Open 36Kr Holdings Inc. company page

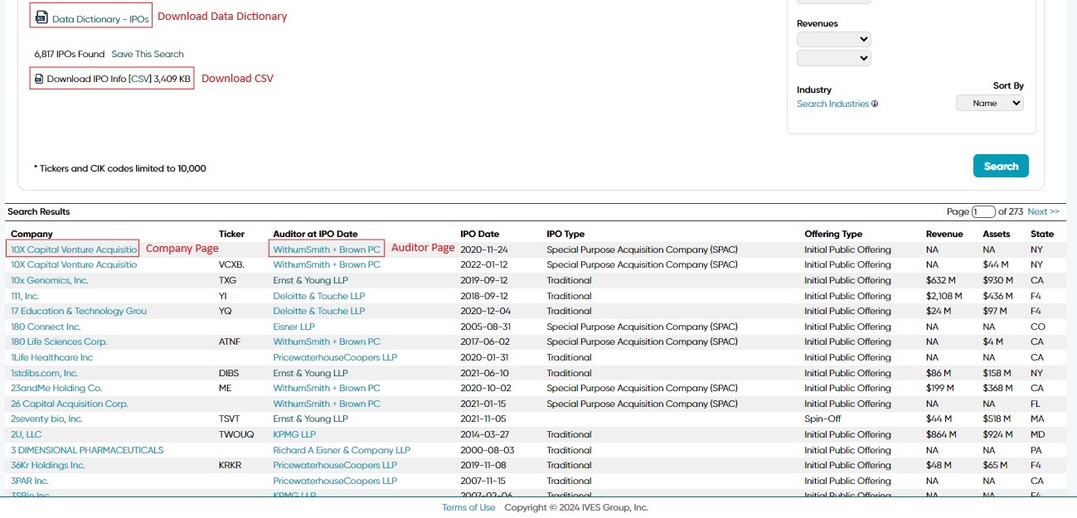[x=48, y=465]
